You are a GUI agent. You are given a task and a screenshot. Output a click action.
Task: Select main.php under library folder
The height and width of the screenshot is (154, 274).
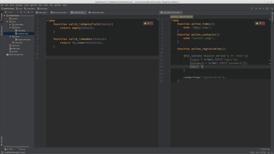20,30
